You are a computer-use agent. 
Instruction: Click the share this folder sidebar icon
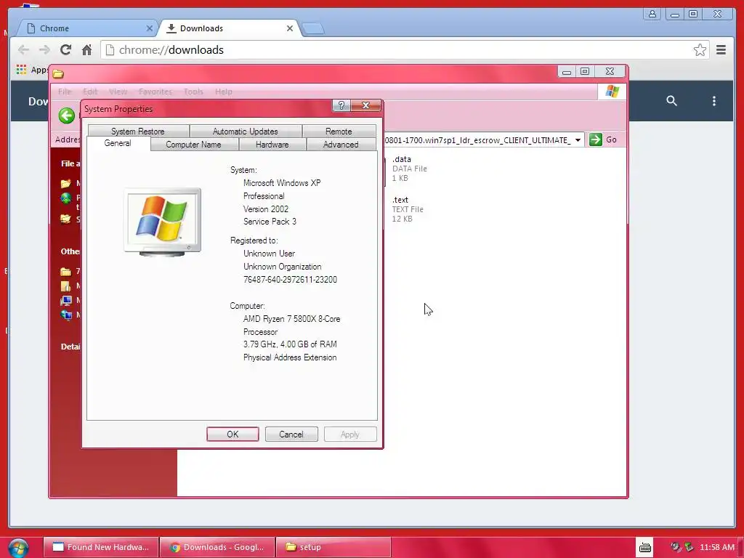click(66, 219)
